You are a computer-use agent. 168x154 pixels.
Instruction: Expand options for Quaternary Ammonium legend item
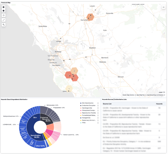pos(98,120)
